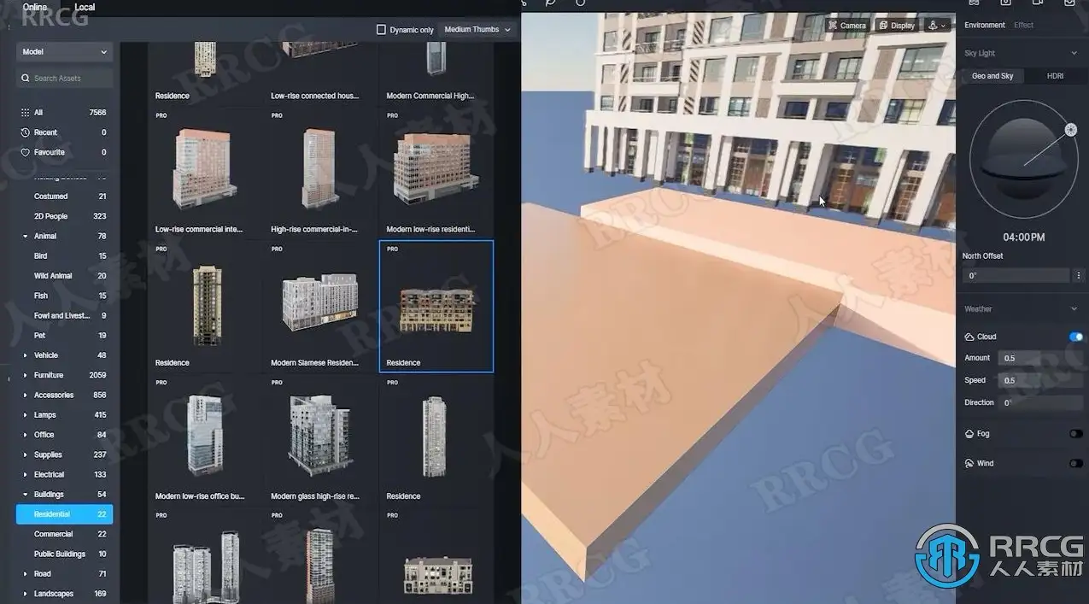Select the All category grid icon

coord(25,113)
